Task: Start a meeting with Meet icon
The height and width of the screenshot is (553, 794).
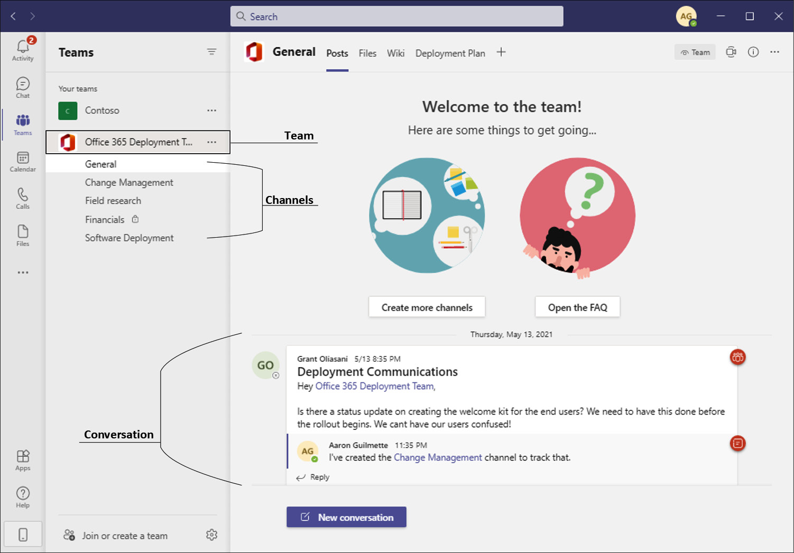Action: point(731,52)
